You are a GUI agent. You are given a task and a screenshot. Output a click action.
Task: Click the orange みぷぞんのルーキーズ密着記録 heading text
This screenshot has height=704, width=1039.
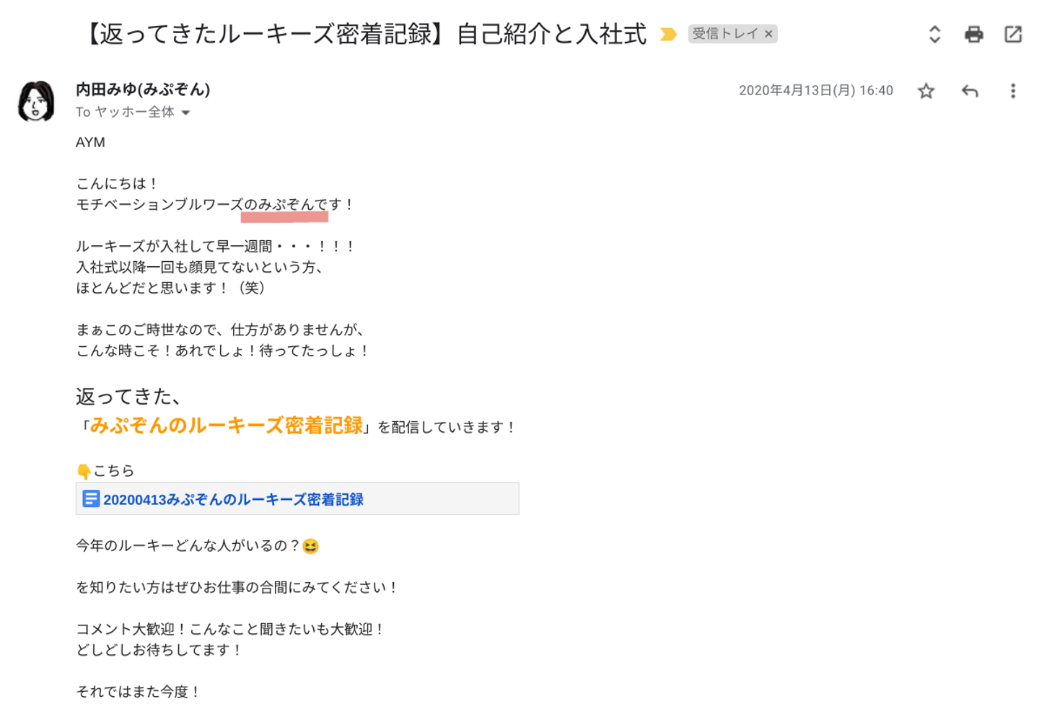[227, 426]
